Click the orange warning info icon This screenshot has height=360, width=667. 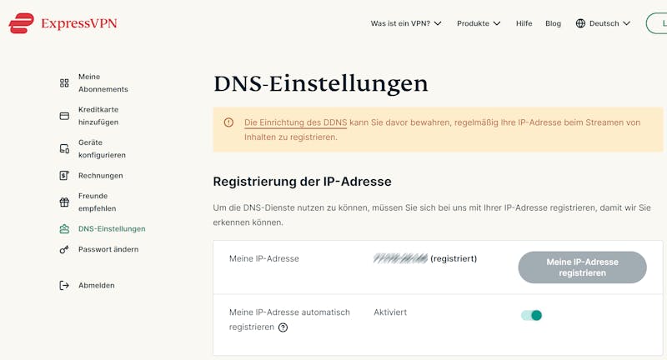(228, 122)
